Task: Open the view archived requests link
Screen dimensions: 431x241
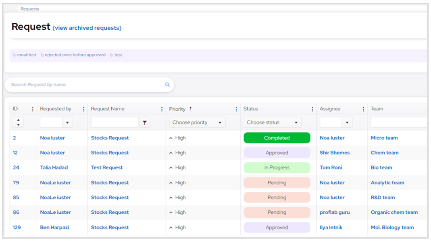Action: tap(87, 28)
